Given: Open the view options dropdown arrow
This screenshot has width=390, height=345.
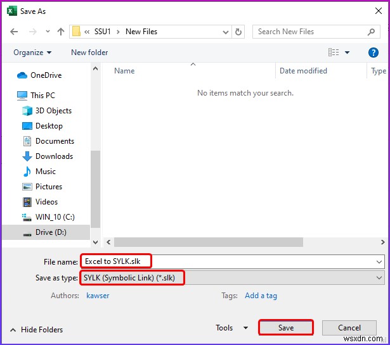Looking at the screenshot, I should [348, 53].
